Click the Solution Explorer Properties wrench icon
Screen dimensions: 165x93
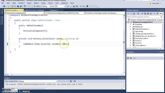coord(158,14)
